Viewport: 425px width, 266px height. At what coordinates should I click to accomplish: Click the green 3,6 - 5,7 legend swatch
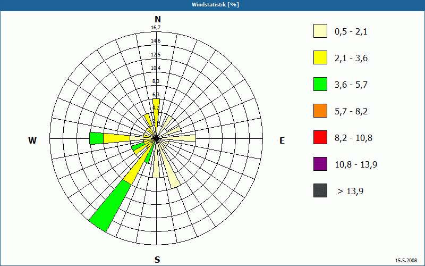tap(320, 84)
